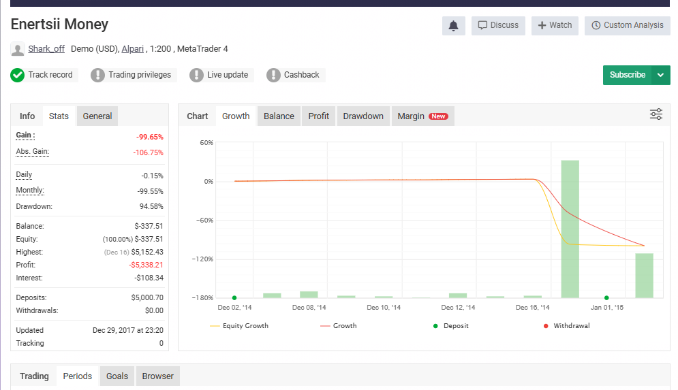This screenshot has height=390, width=678.
Task: Click the Live update badge label
Action: pos(228,75)
